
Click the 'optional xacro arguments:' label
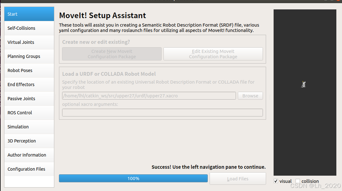click(x=90, y=104)
